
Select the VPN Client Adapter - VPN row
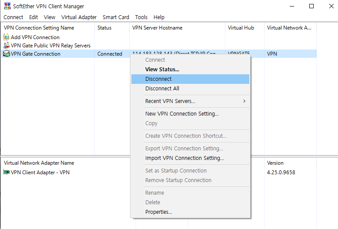[40, 173]
